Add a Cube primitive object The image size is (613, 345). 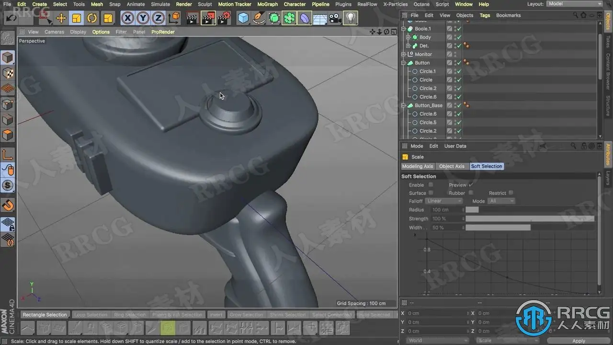(x=243, y=18)
